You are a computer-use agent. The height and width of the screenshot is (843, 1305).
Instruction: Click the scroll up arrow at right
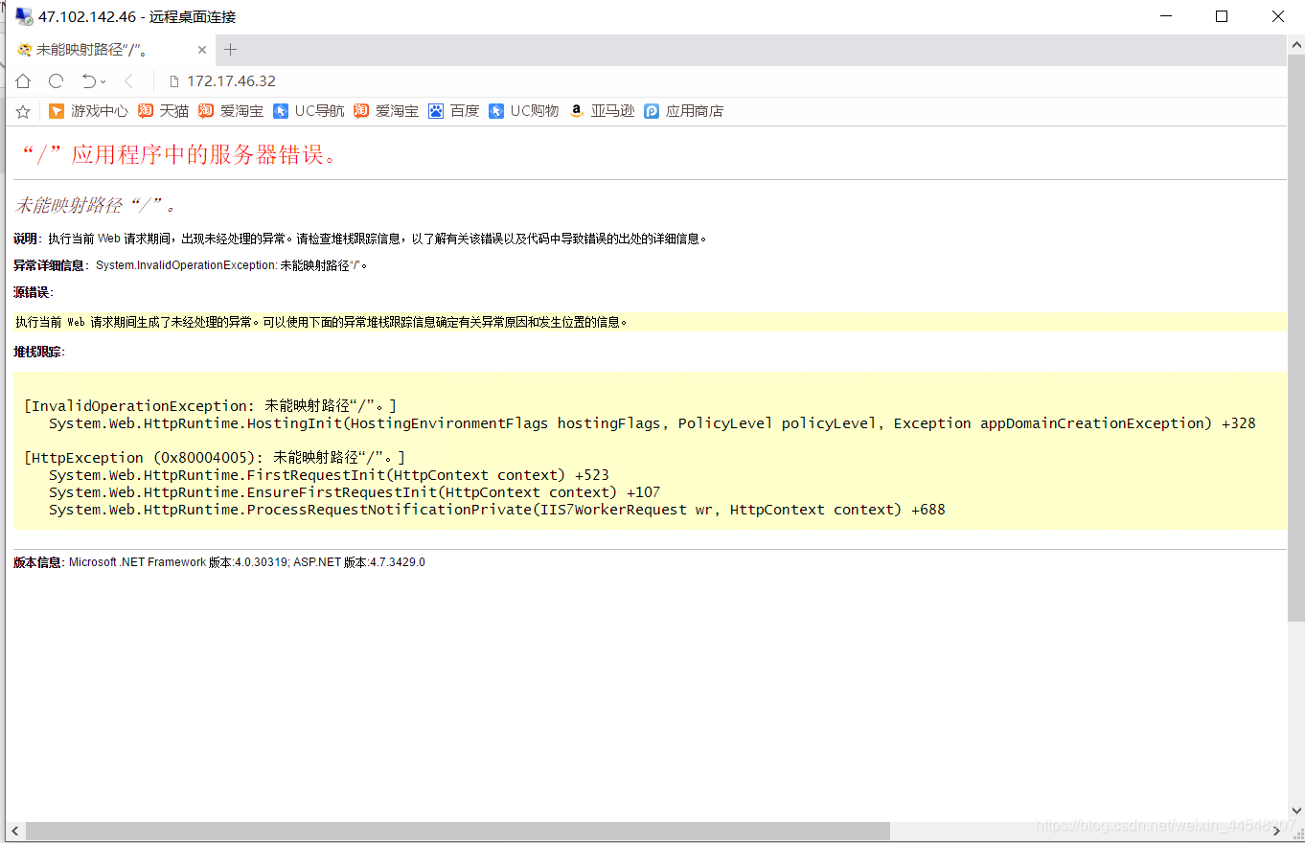[1295, 43]
